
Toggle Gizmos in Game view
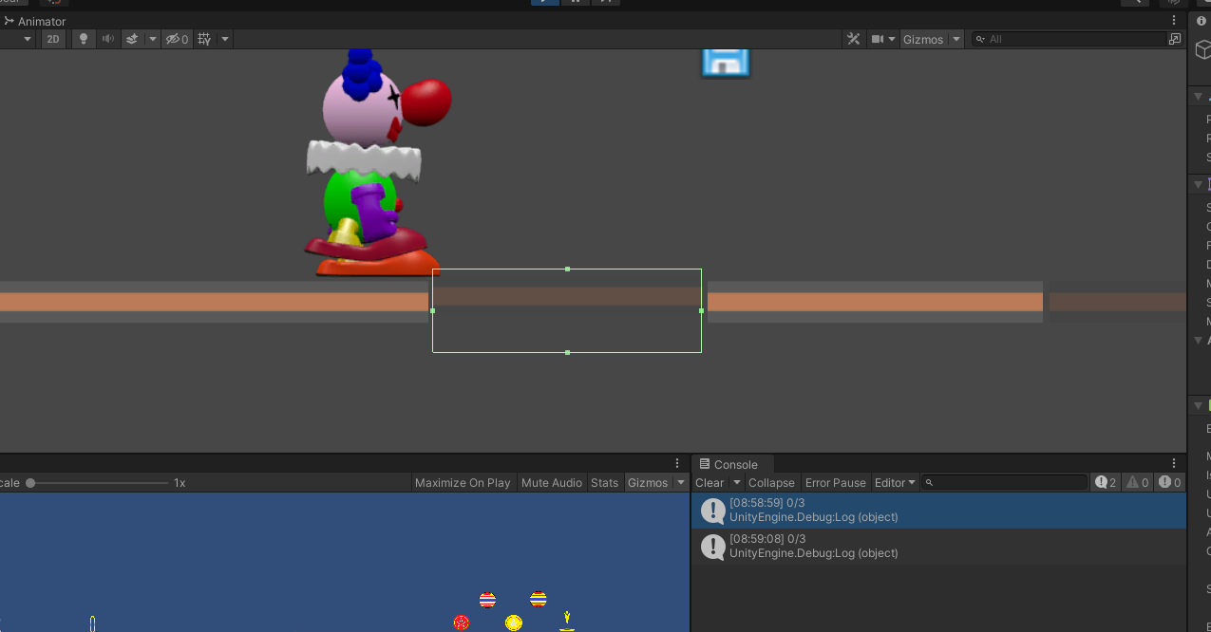pyautogui.click(x=648, y=483)
